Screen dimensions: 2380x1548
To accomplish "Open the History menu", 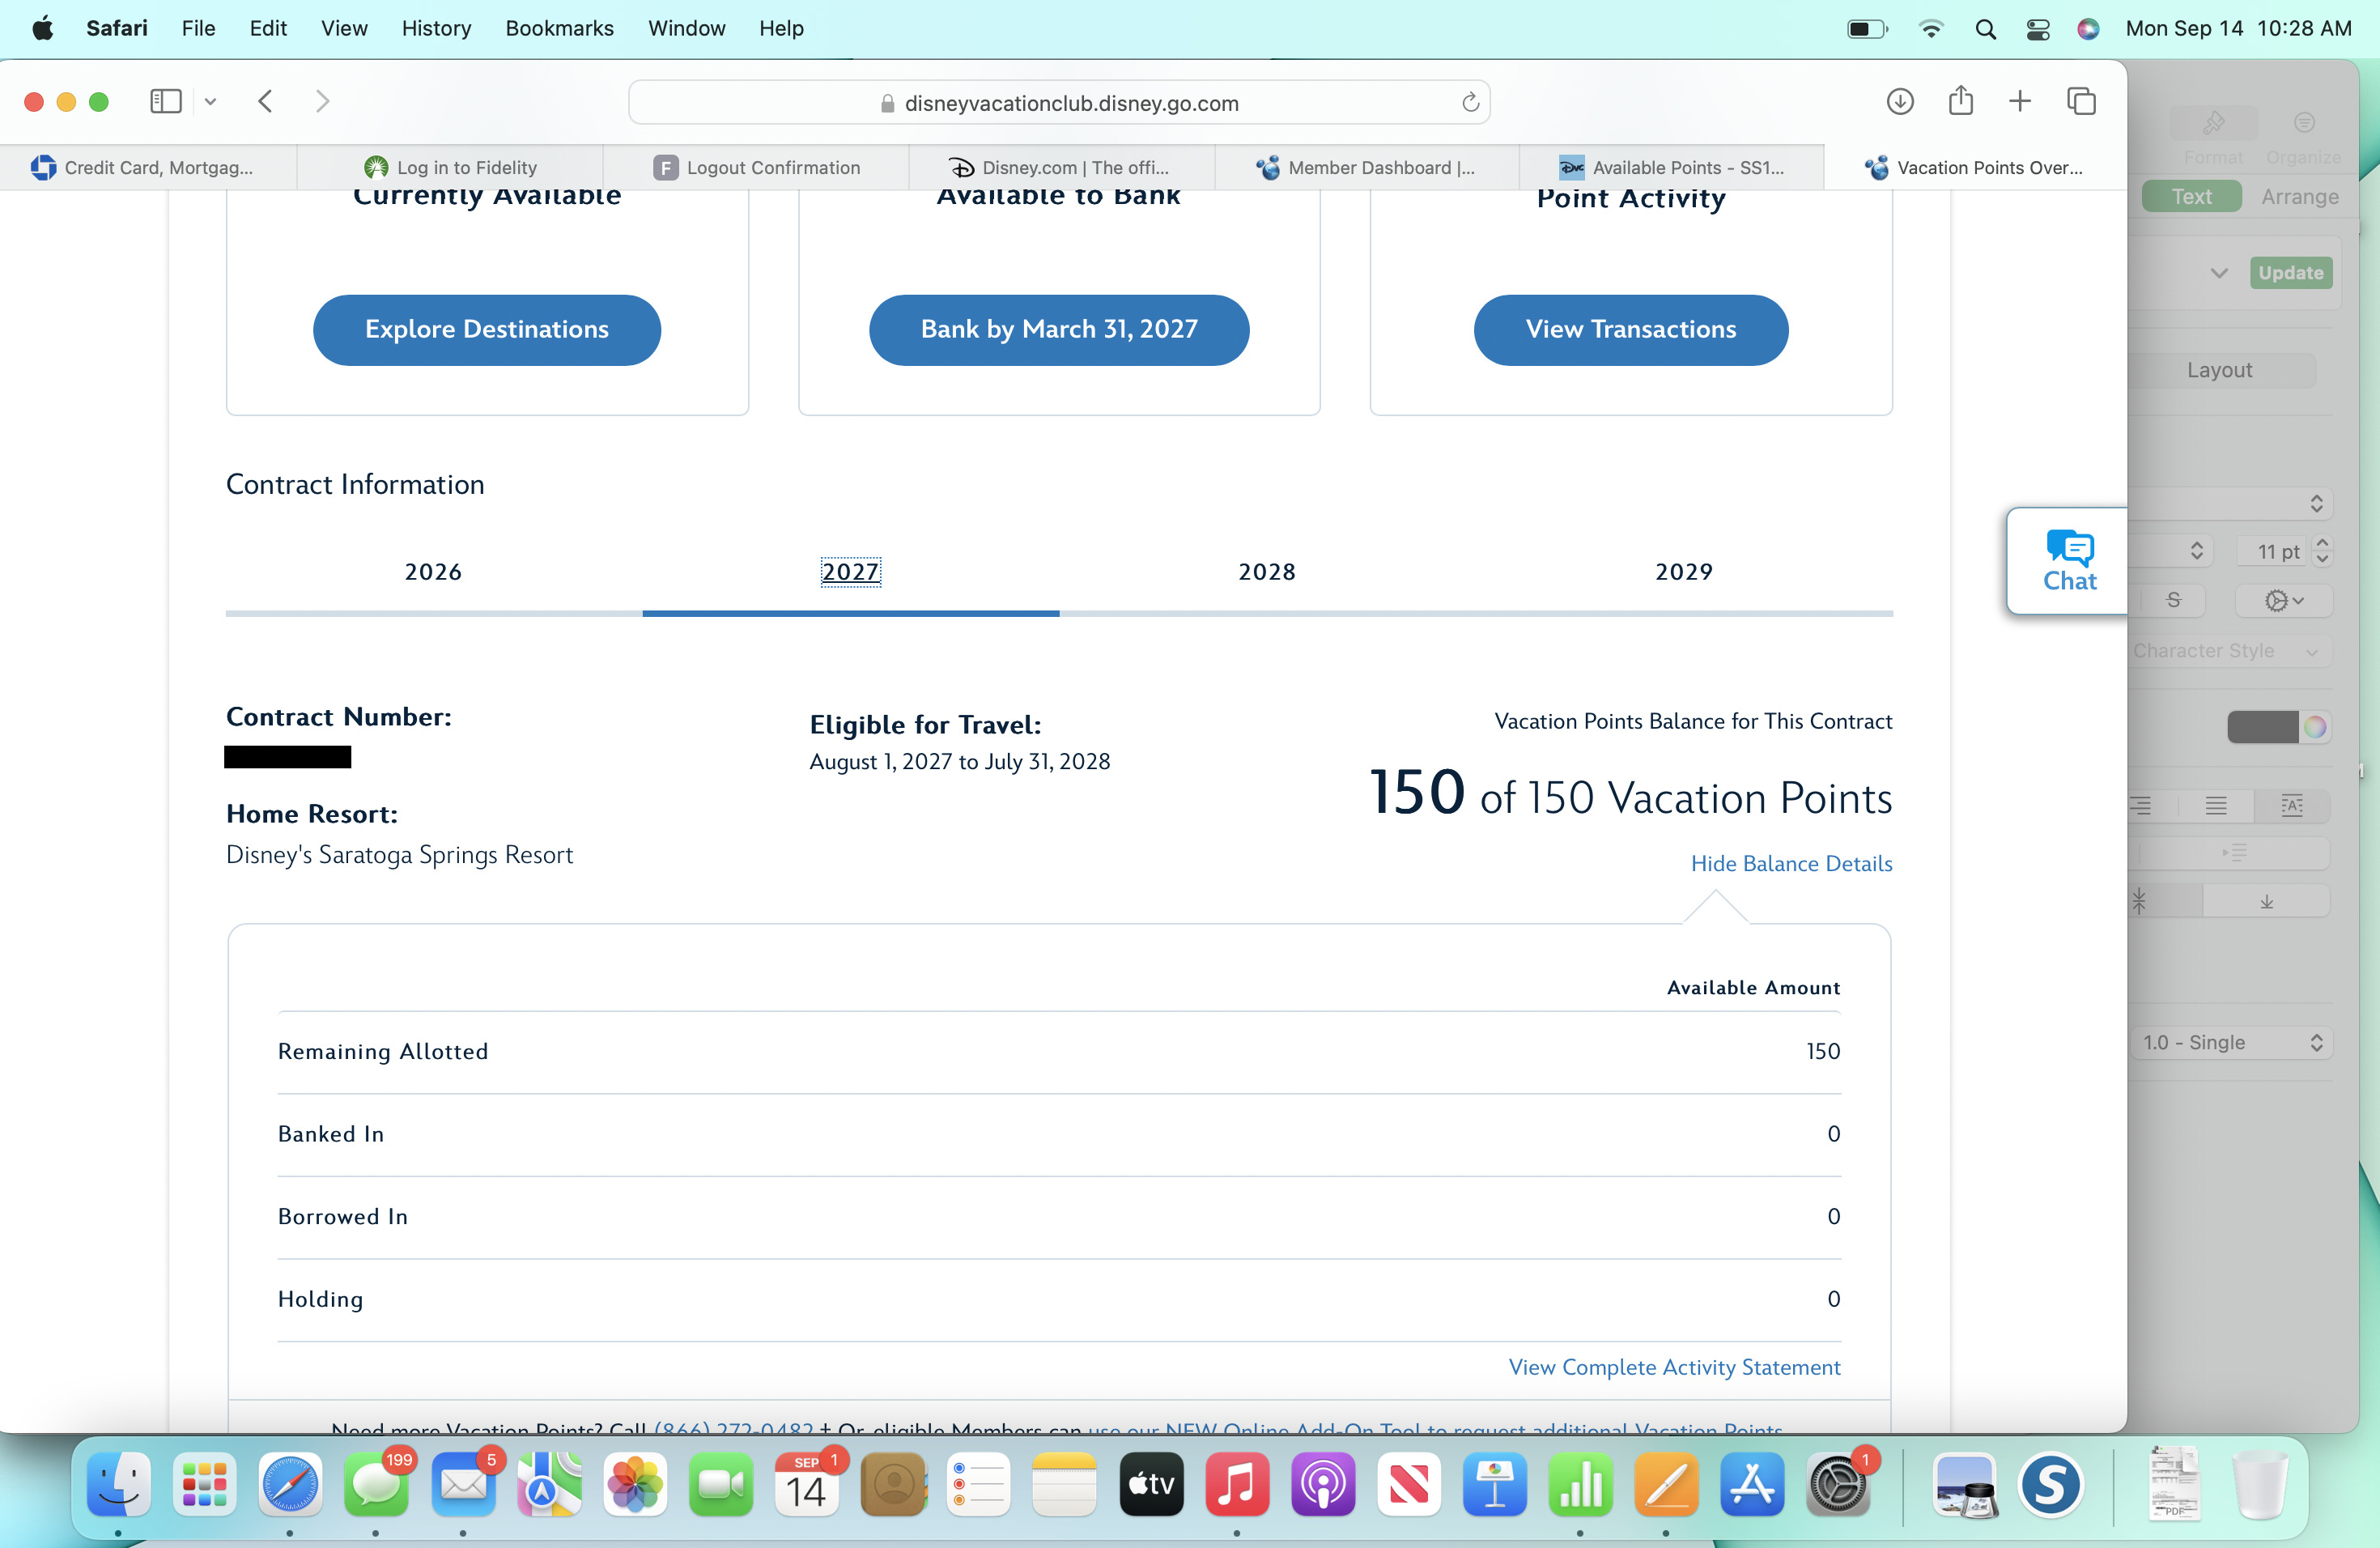I will [436, 28].
